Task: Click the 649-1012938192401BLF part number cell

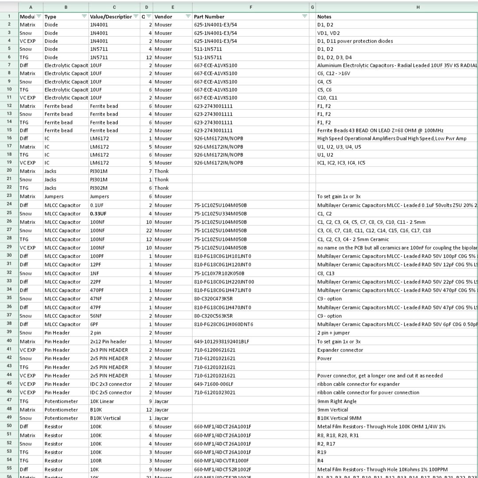Action: [251, 342]
